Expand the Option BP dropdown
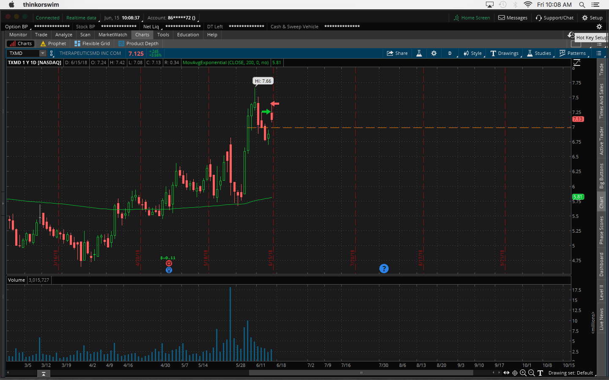The height and width of the screenshot is (380, 609). click(x=17, y=27)
